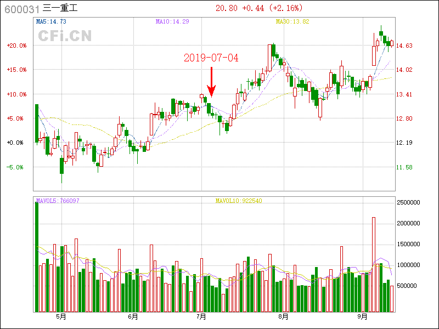Click the MAVOL10:922540 label

239,201
